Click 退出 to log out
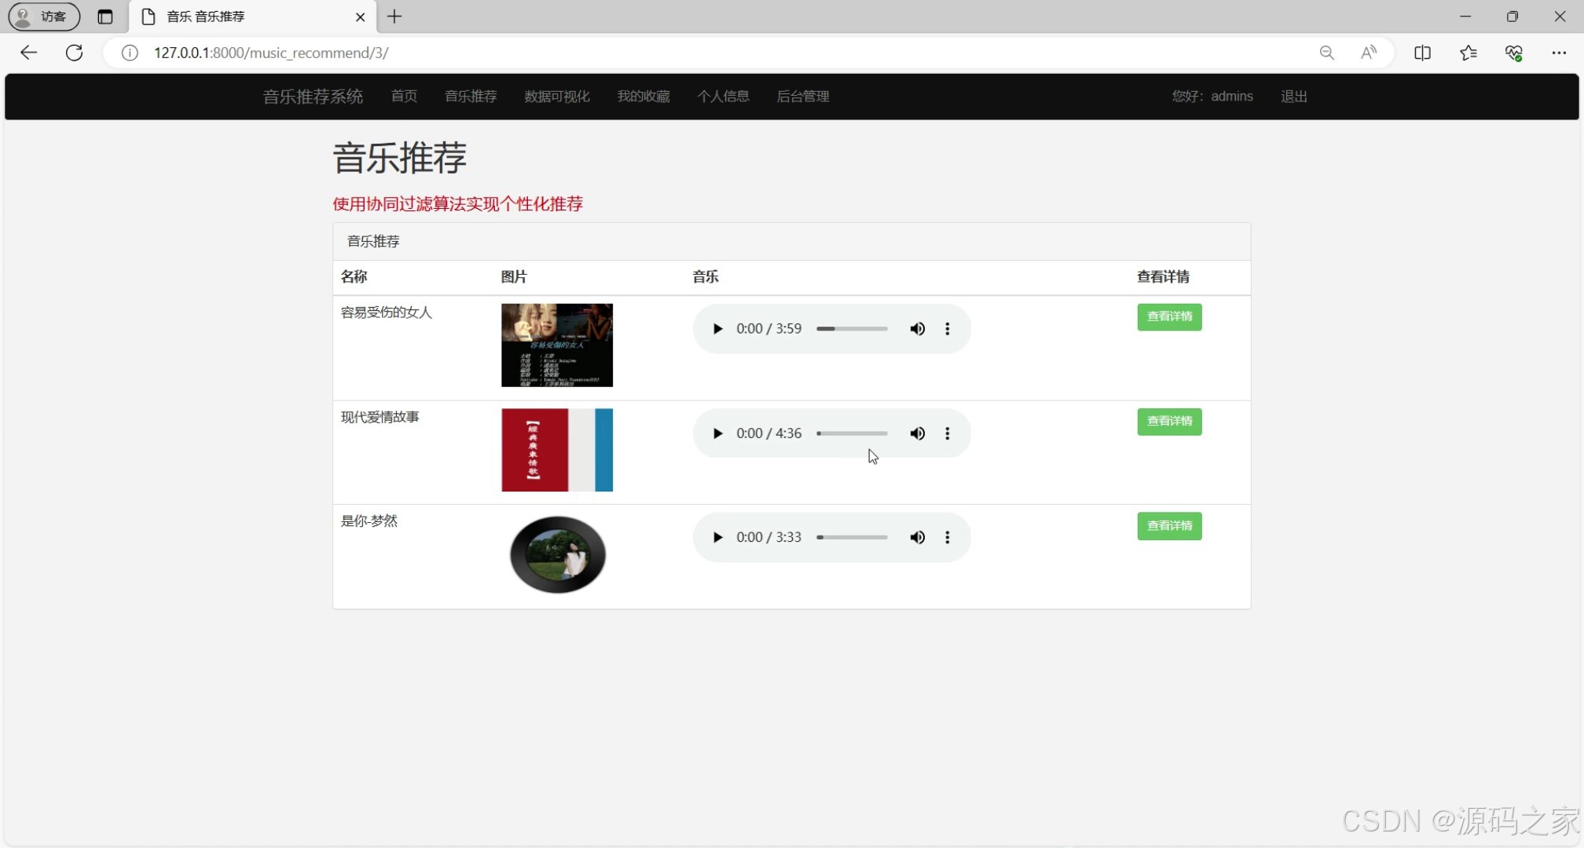The width and height of the screenshot is (1584, 848). click(1293, 97)
